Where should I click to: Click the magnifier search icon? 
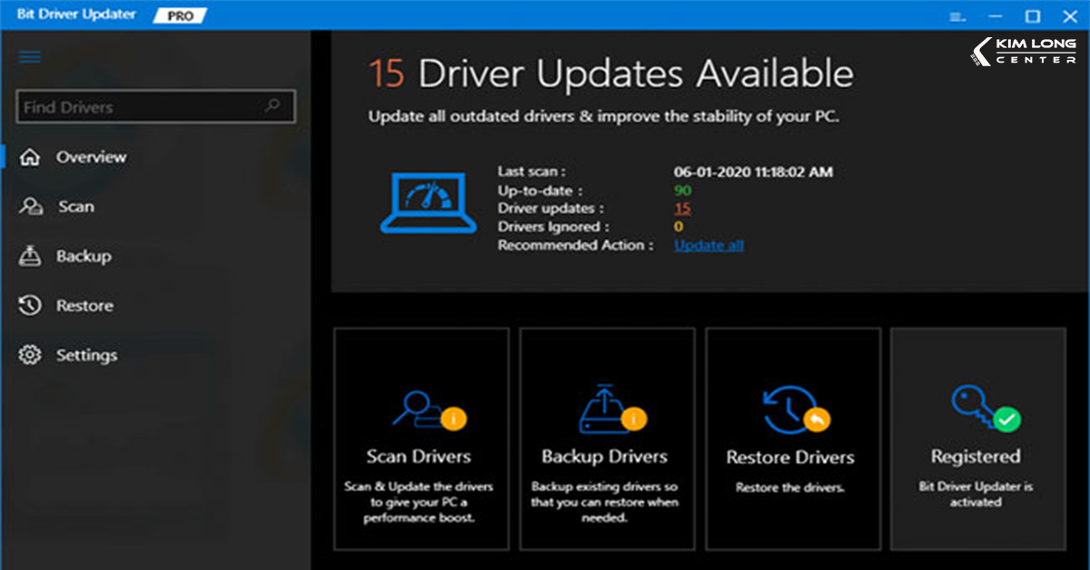coord(272,106)
